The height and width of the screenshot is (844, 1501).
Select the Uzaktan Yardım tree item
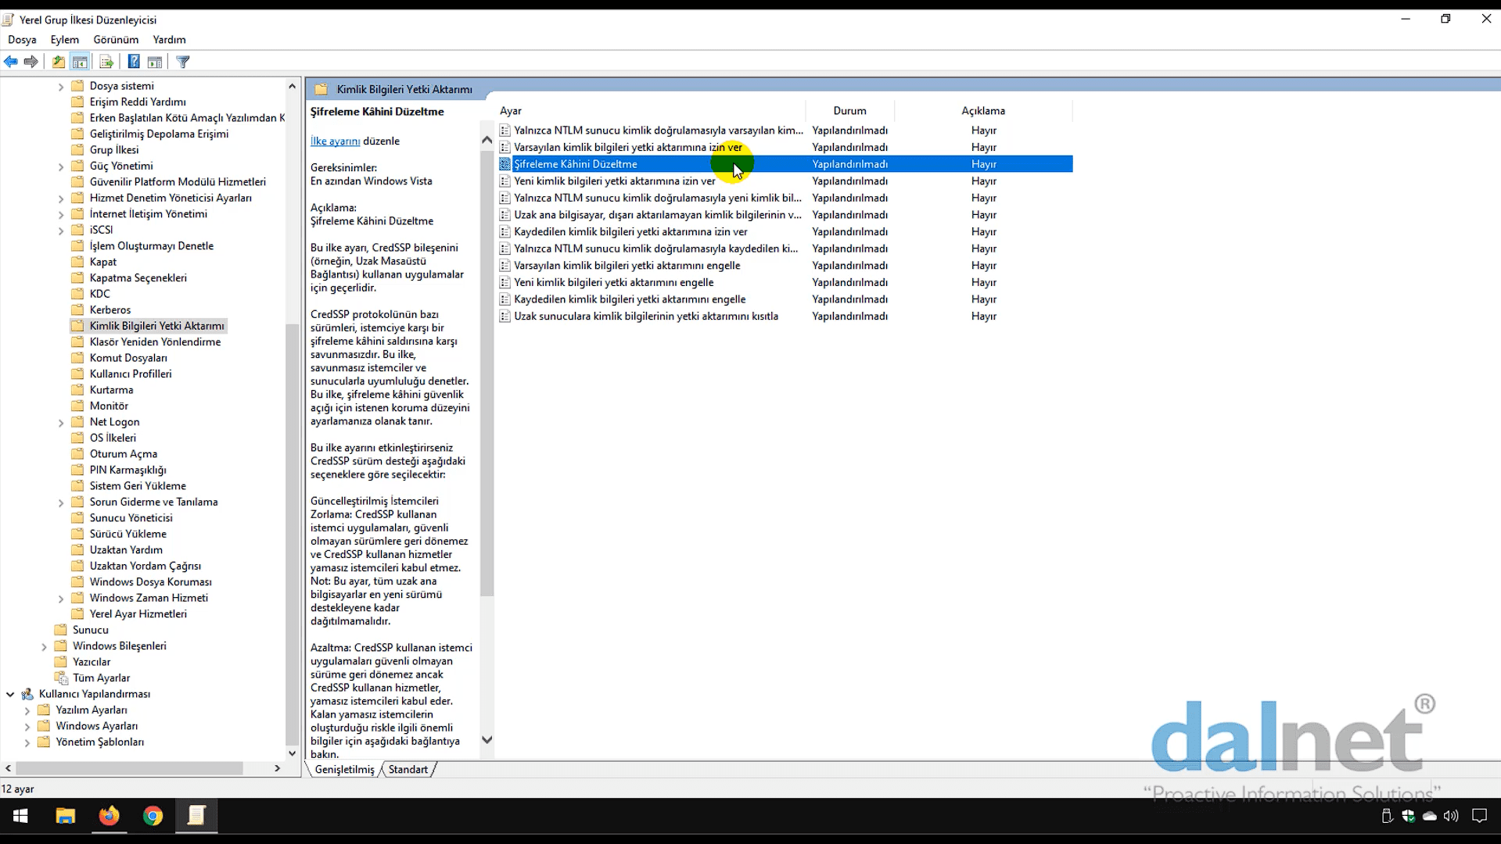[x=126, y=550]
